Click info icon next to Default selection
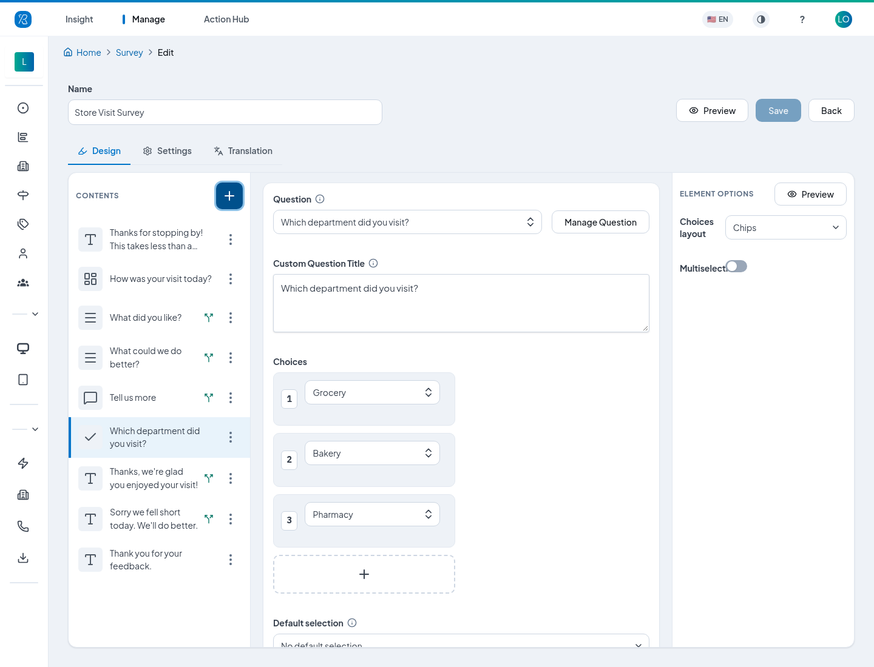This screenshot has width=874, height=667. (352, 623)
